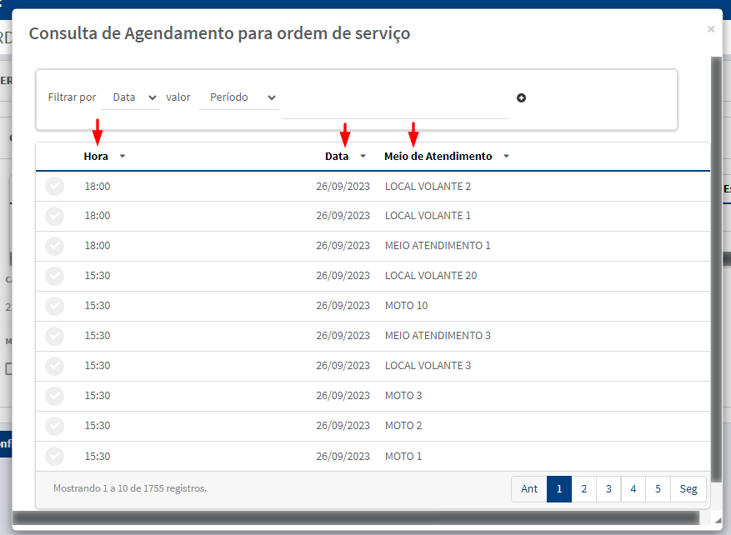Select the MOTO 3 row check
This screenshot has height=535, width=731.
click(x=54, y=396)
